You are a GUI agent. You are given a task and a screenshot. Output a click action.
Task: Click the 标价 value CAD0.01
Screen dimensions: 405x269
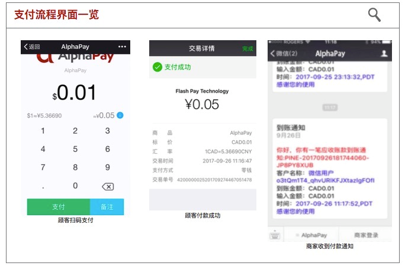(242, 142)
